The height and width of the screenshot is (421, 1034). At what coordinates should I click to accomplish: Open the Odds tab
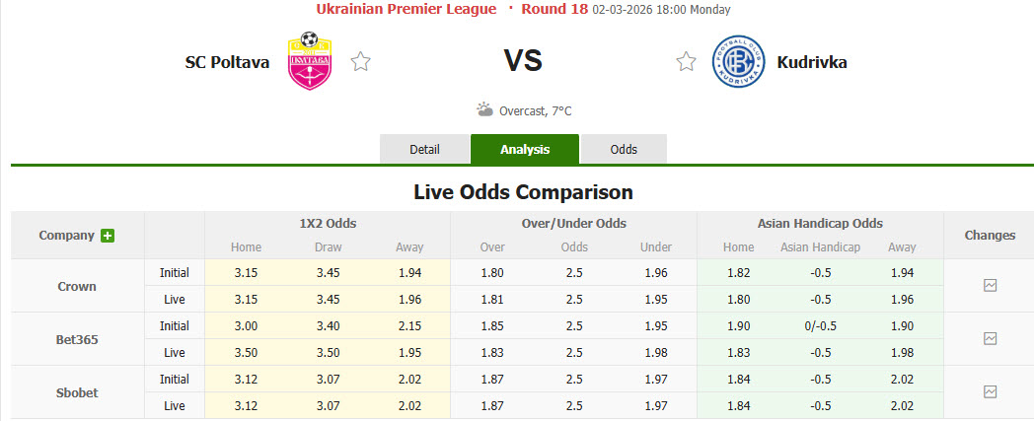(x=624, y=149)
